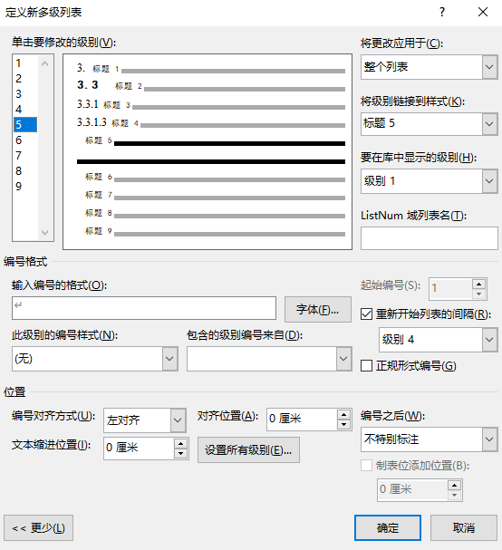The height and width of the screenshot is (550, 502).
Task: Click the ListNum 域列表名 input field
Action: 429,238
